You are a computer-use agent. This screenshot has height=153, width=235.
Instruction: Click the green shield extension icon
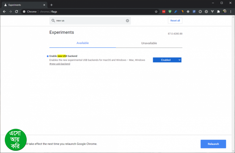pos(170,12)
